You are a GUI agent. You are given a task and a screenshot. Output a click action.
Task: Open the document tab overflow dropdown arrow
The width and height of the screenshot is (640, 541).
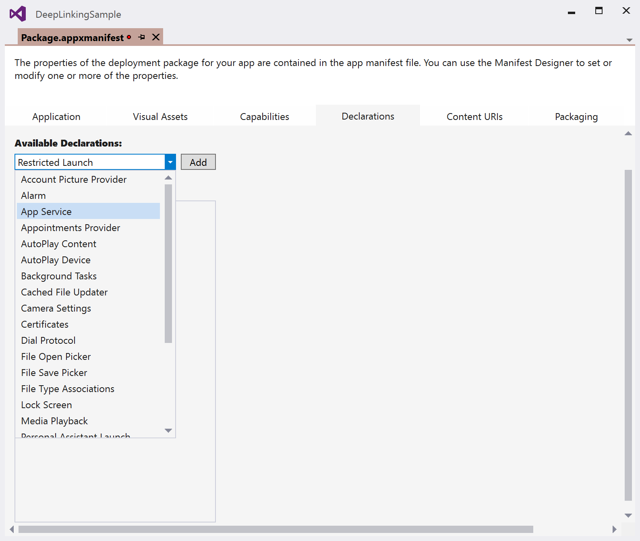[x=629, y=40]
